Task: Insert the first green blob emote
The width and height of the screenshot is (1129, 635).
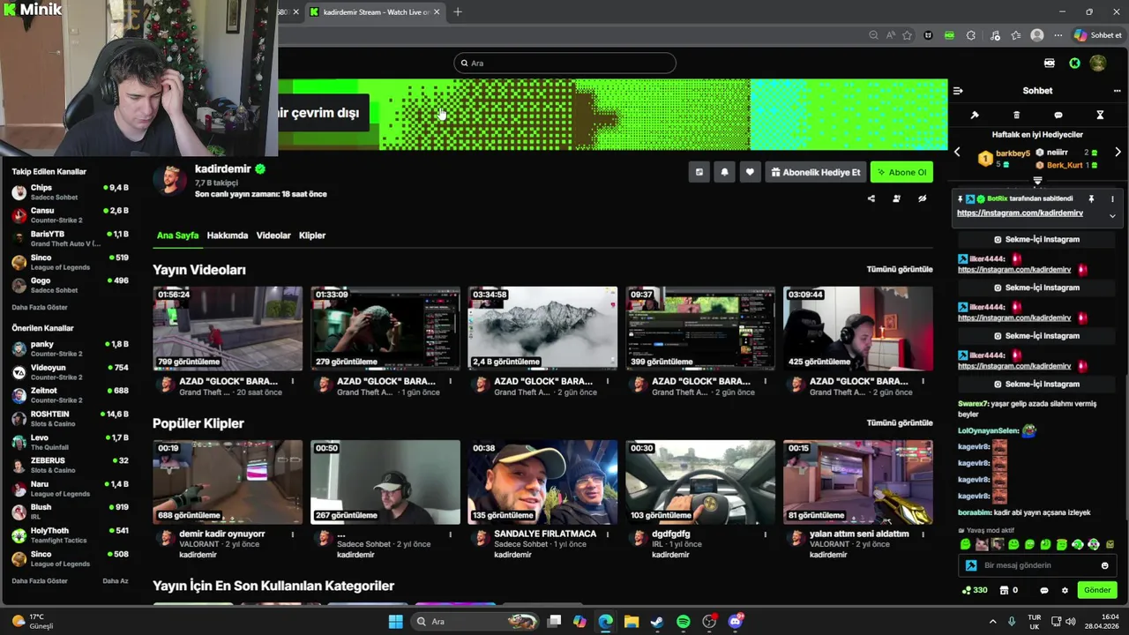Action: coord(965,544)
